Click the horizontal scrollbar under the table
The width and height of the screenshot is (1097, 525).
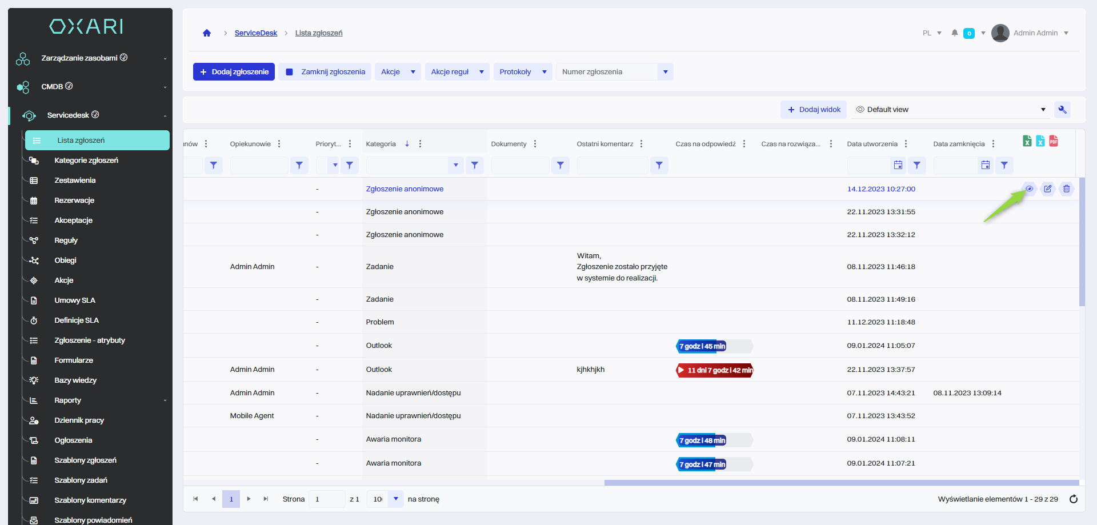[841, 483]
